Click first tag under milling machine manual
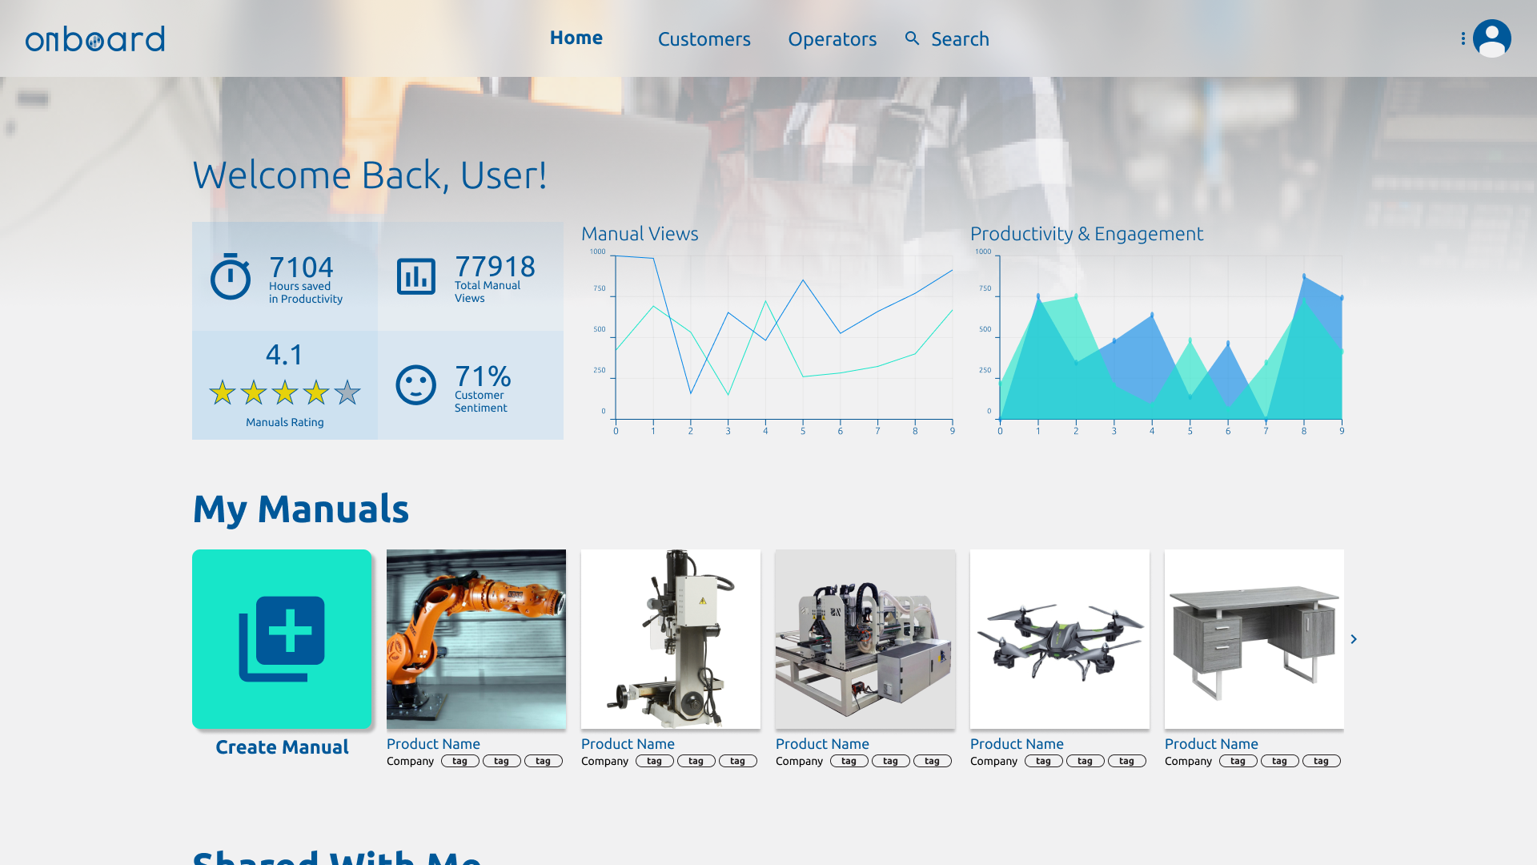 [654, 762]
